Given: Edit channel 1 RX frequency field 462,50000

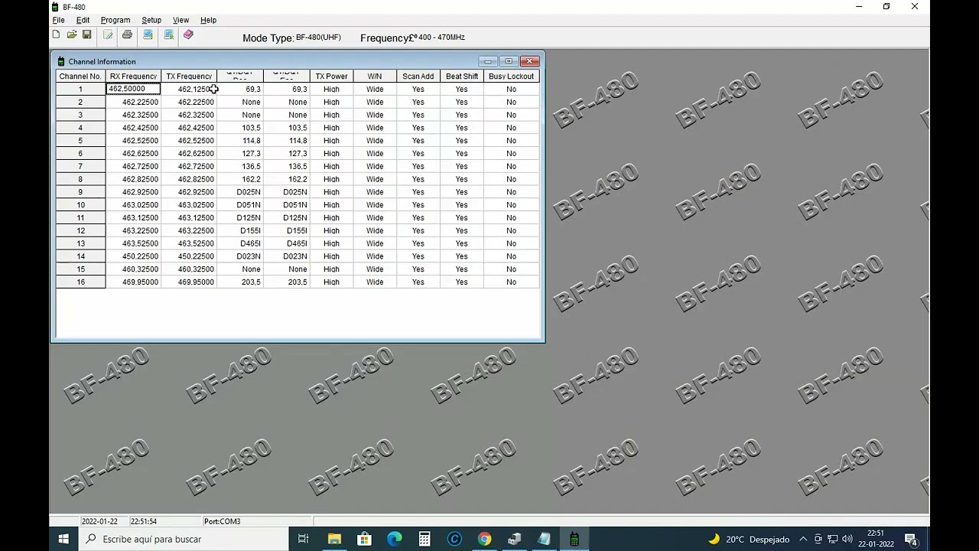Looking at the screenshot, I should (x=133, y=89).
